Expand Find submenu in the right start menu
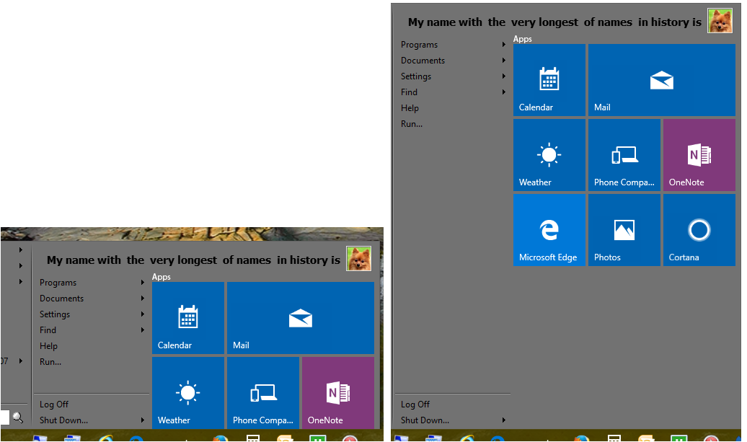The image size is (747, 442). point(503,92)
